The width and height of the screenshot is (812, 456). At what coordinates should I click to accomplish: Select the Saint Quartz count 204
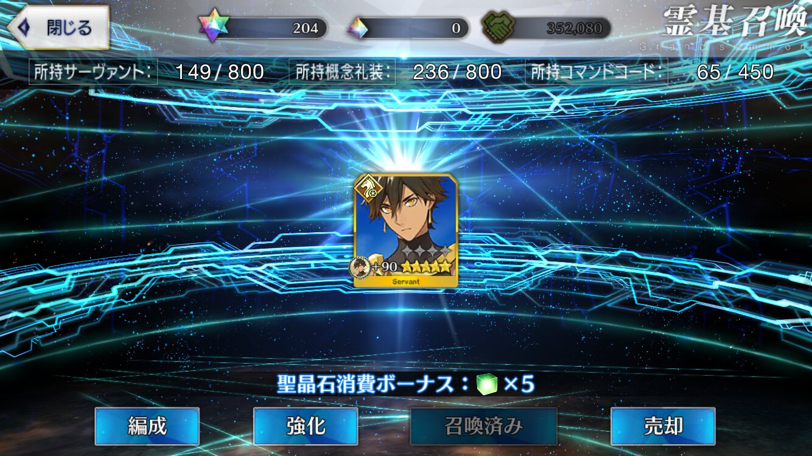[x=305, y=28]
